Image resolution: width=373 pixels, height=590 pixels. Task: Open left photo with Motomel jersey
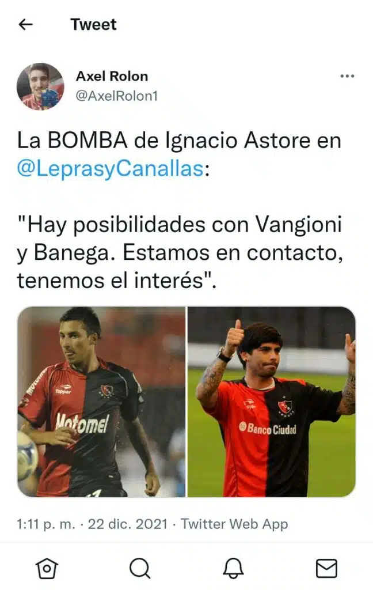pos(101,402)
